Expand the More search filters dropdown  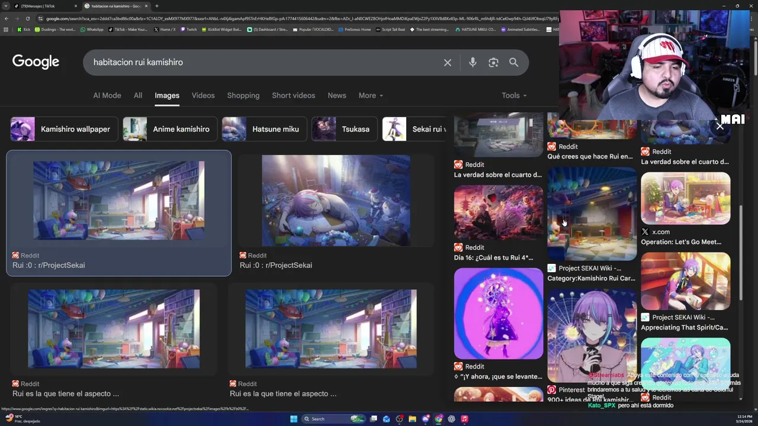click(x=371, y=95)
